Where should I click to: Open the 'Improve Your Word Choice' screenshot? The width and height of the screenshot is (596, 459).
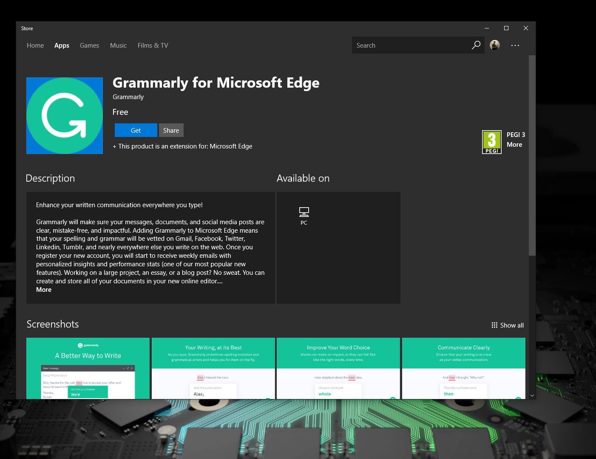coord(338,368)
